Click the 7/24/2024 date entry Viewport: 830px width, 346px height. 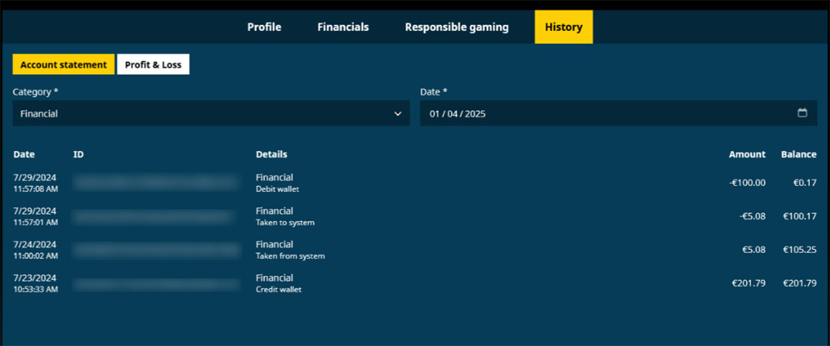[x=35, y=244]
